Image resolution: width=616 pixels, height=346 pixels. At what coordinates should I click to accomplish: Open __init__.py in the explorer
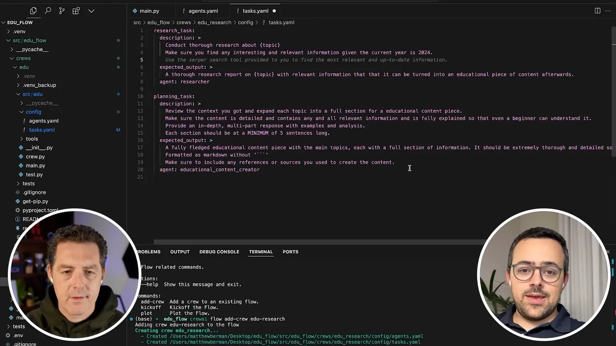tap(39, 148)
